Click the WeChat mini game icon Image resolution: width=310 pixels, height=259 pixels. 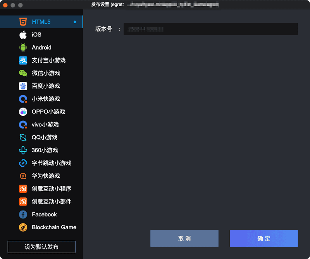tap(23, 73)
